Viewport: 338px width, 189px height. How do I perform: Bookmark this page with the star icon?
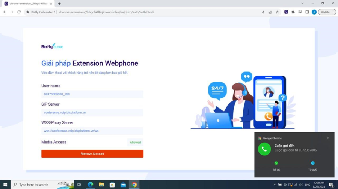point(277,12)
